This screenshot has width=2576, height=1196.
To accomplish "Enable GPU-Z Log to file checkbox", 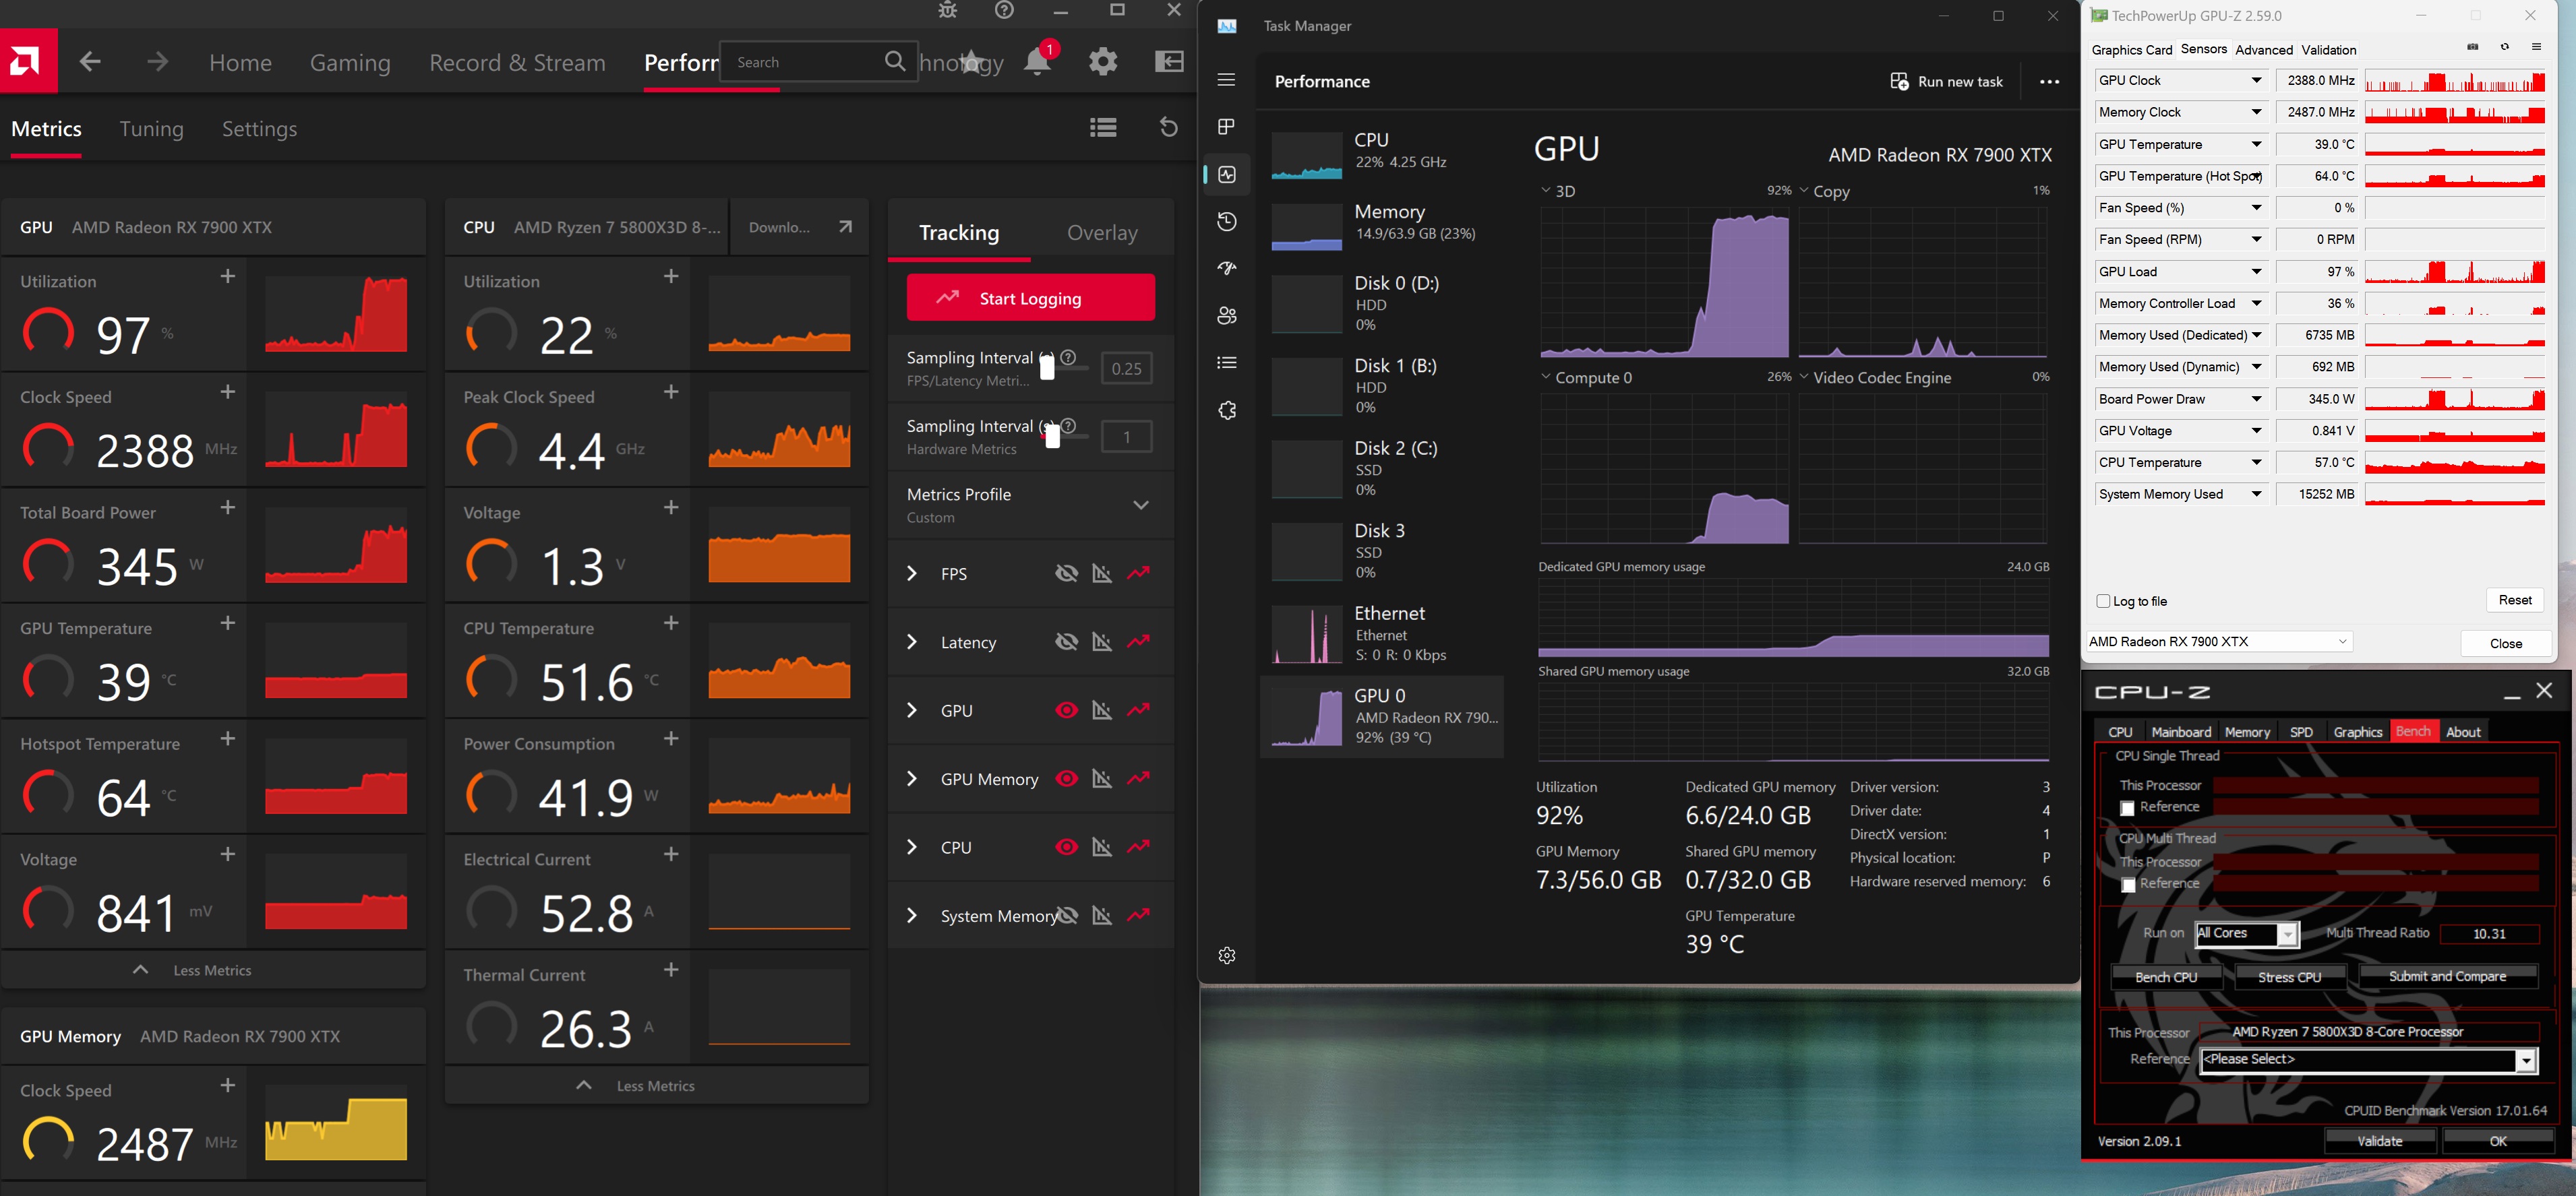I will click(2103, 602).
